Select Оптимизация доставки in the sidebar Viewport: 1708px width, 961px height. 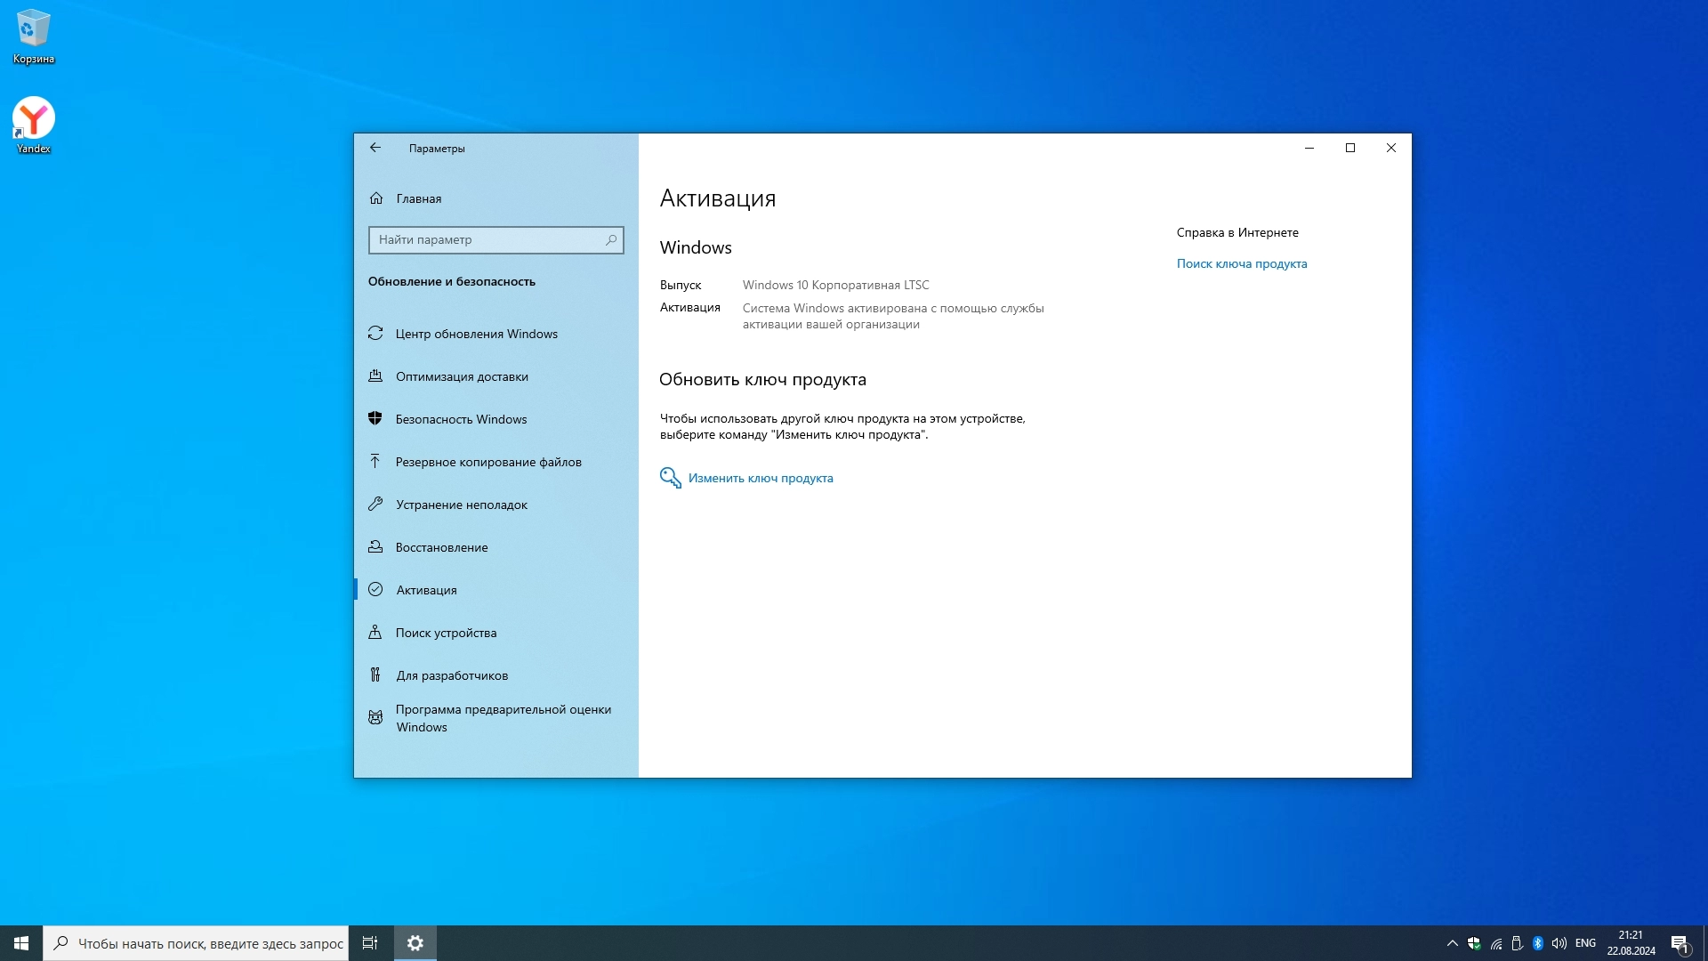pyautogui.click(x=461, y=376)
